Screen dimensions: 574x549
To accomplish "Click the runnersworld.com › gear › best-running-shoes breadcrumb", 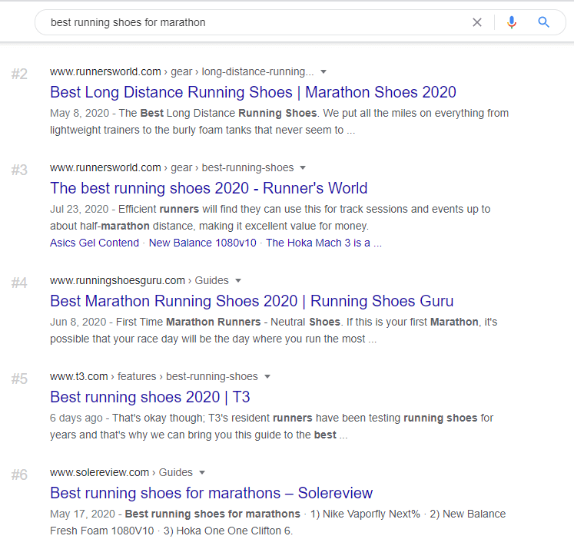I will [172, 168].
